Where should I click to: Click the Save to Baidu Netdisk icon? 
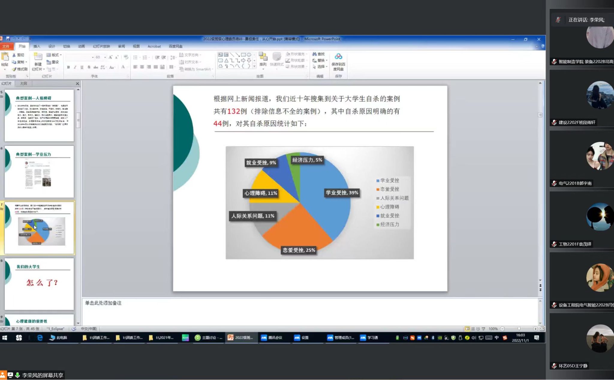pos(338,57)
